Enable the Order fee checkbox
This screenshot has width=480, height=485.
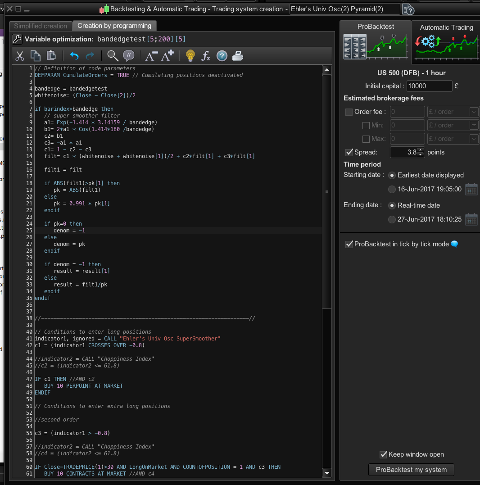click(x=349, y=112)
